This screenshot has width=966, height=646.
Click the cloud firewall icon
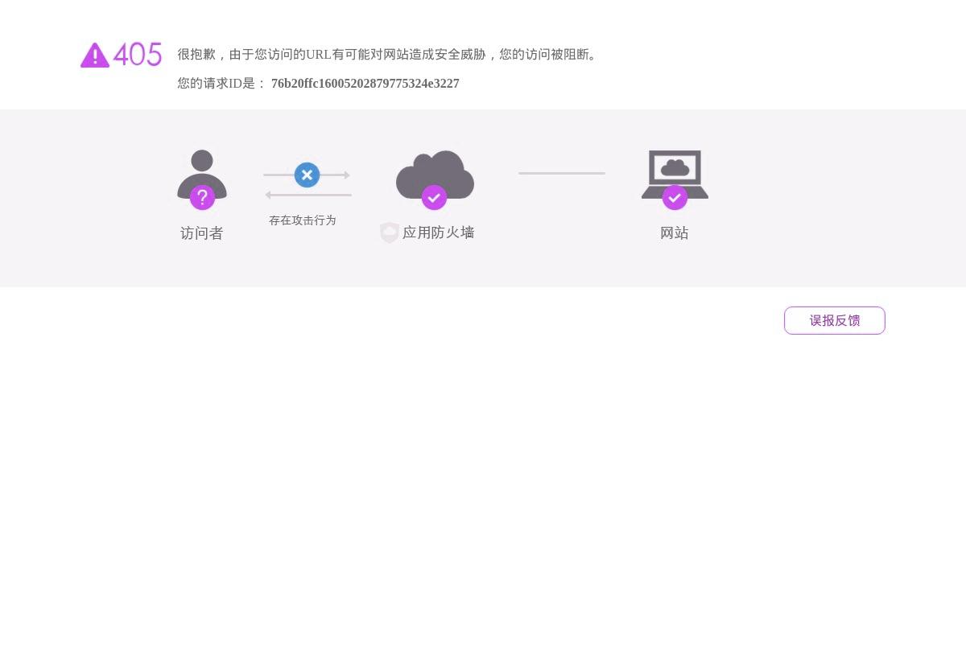point(435,174)
